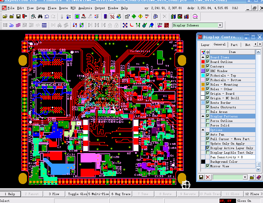Click the PREV view toolbar icon
Screen dimensions: 263x203
[x=84, y=17]
